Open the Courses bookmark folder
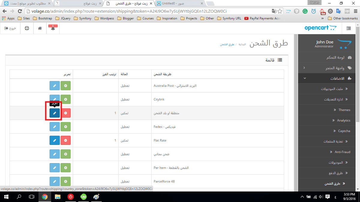This screenshot has width=360, height=202. (145, 18)
